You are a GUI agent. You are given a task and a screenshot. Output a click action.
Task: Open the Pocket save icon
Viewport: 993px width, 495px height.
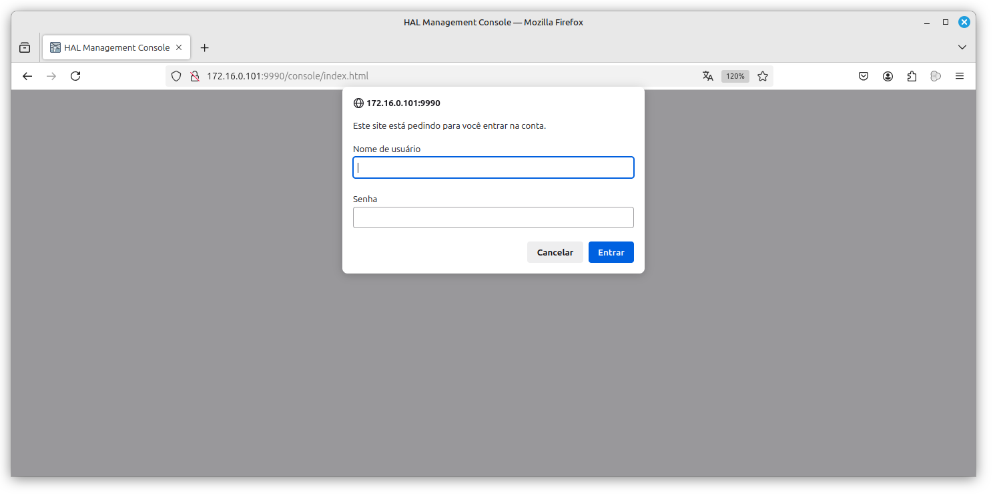coord(864,76)
